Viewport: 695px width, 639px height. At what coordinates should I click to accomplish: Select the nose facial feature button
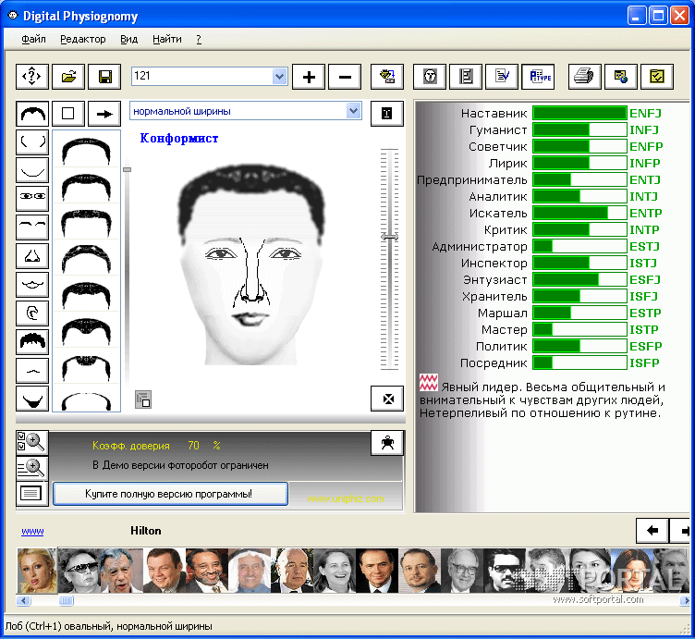[x=32, y=256]
